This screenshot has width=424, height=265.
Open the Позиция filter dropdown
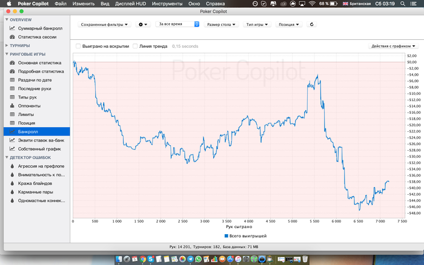pos(289,24)
